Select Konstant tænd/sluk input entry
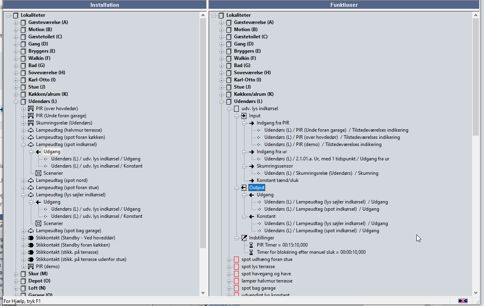The width and height of the screenshot is (484, 306). pos(277,180)
